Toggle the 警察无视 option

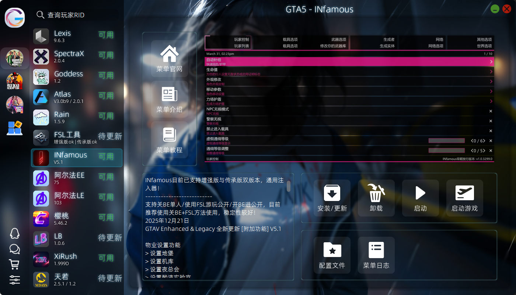491,121
